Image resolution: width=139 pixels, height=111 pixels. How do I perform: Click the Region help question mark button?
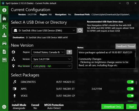click(69, 52)
